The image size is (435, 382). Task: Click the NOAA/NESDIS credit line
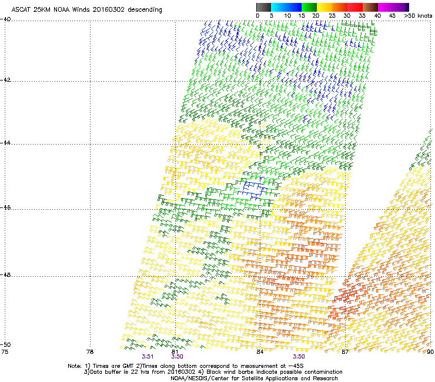(254, 378)
